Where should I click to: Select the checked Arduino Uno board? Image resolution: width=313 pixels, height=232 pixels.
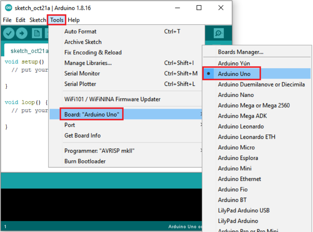pos(257,74)
